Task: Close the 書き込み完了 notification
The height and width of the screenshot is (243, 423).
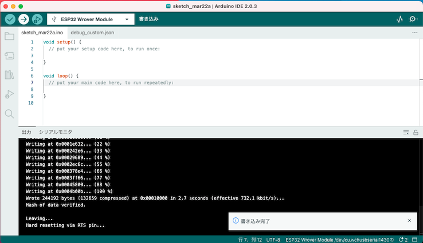Action: tap(409, 220)
